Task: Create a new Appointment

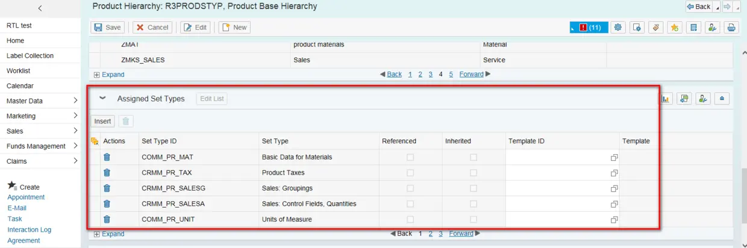Action: tap(26, 197)
